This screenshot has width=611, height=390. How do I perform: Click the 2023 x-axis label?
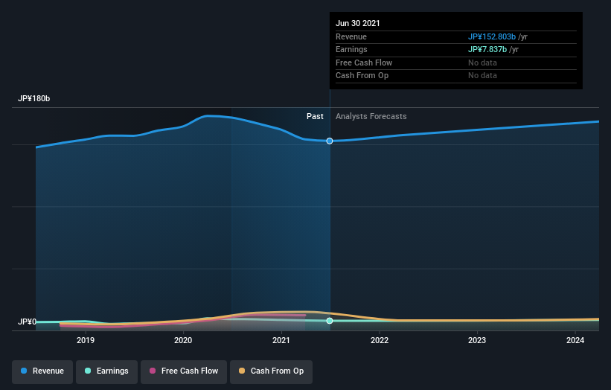click(x=477, y=341)
